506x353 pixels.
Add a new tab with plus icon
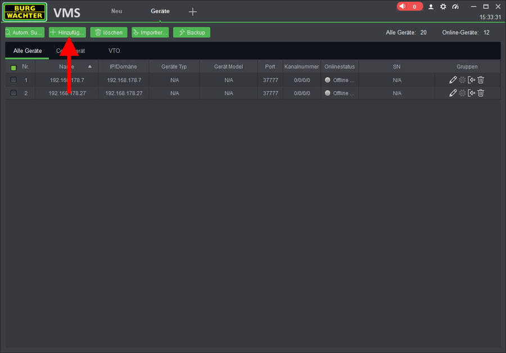(192, 12)
